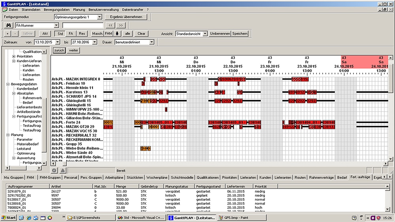This screenshot has height=222, width=395.
Task: Open the Standardansicht view dropdown
Action: 205,34
